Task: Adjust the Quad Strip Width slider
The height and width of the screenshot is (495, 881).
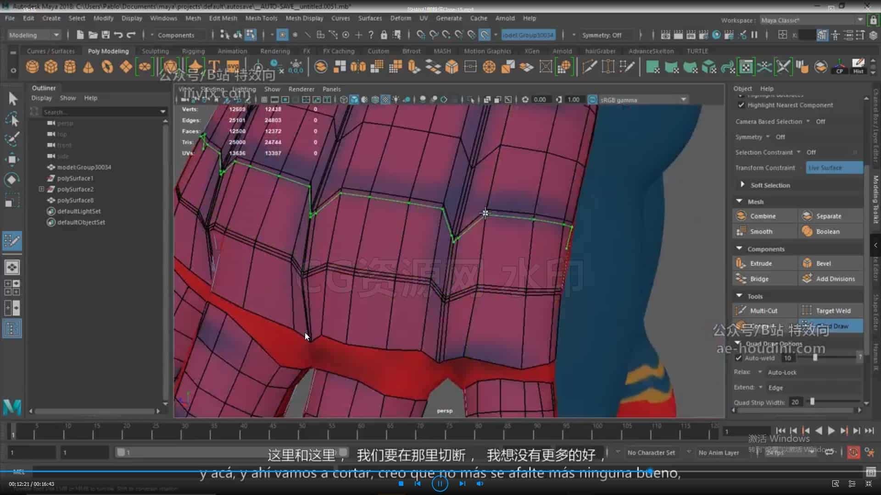Action: [x=812, y=401]
